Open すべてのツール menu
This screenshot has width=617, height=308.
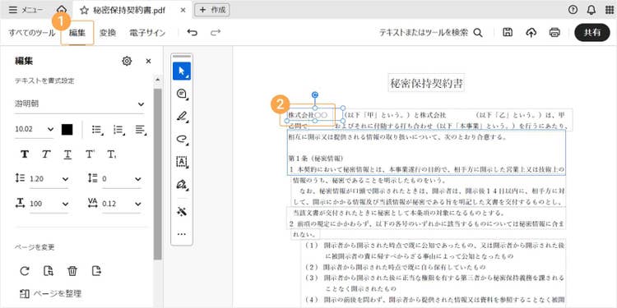pos(32,33)
